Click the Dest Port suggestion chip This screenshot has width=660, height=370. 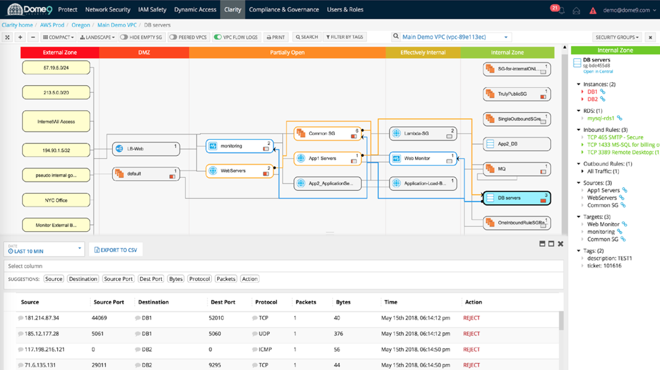click(151, 279)
